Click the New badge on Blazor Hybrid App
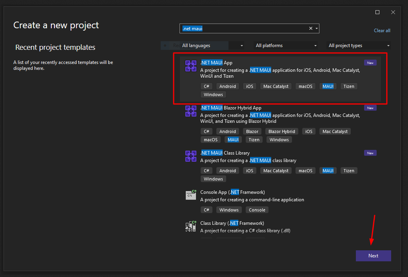This screenshot has height=277, width=408. pos(370,108)
